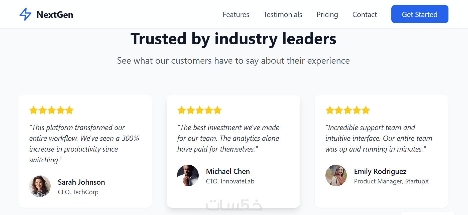468x215 pixels.
Task: Click the second star in Emily's review
Action: click(x=339, y=110)
